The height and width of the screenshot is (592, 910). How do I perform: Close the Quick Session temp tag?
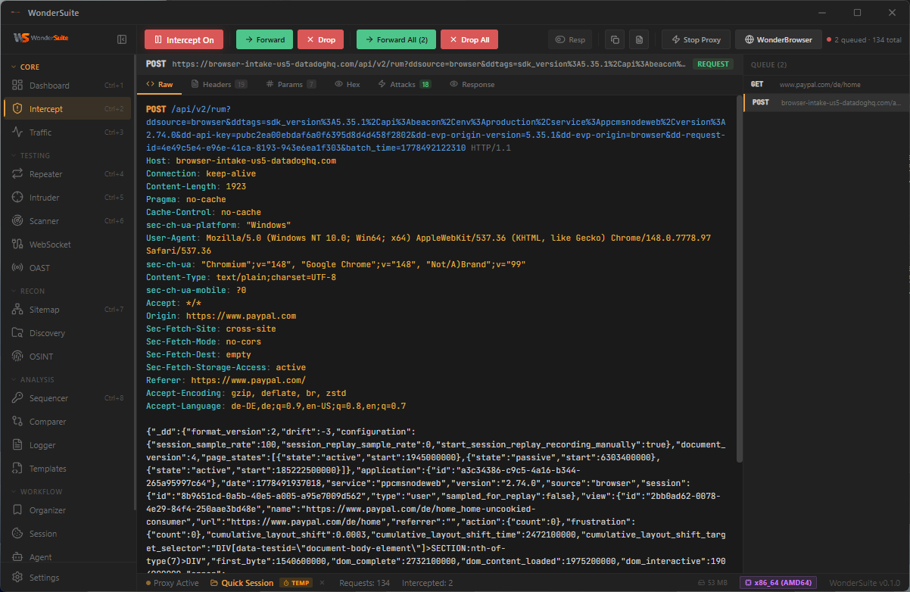[321, 583]
